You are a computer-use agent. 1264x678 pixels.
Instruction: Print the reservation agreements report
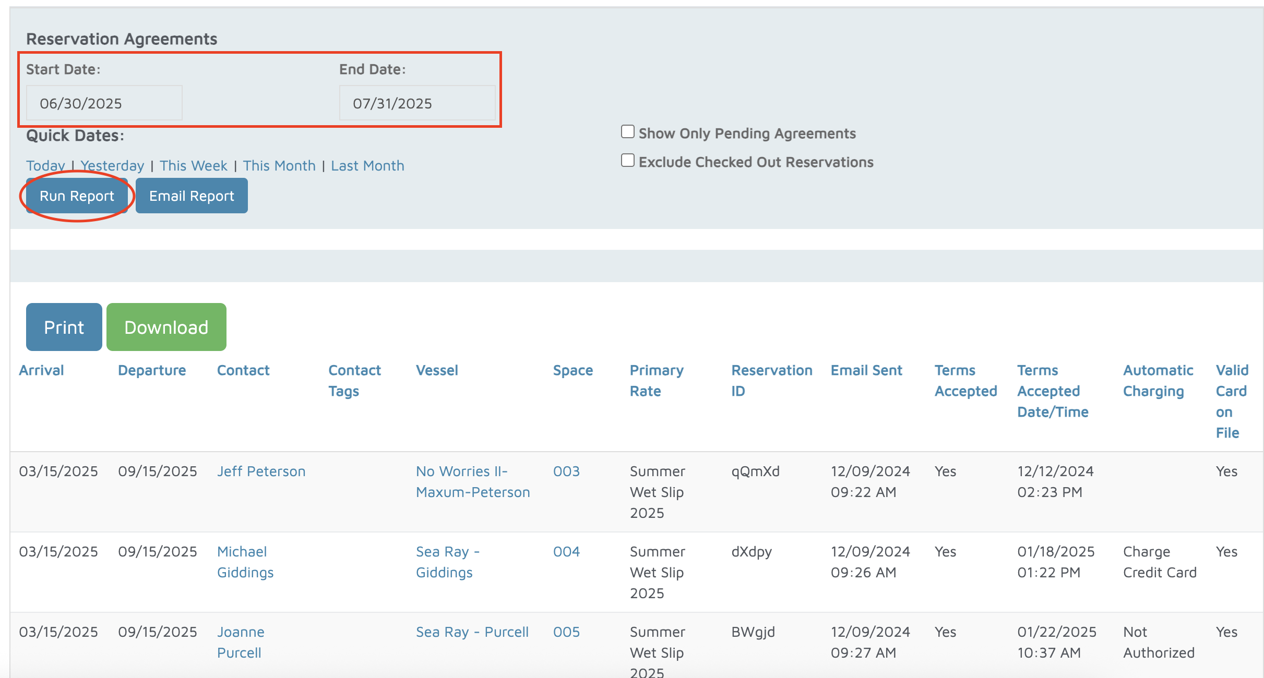(64, 328)
